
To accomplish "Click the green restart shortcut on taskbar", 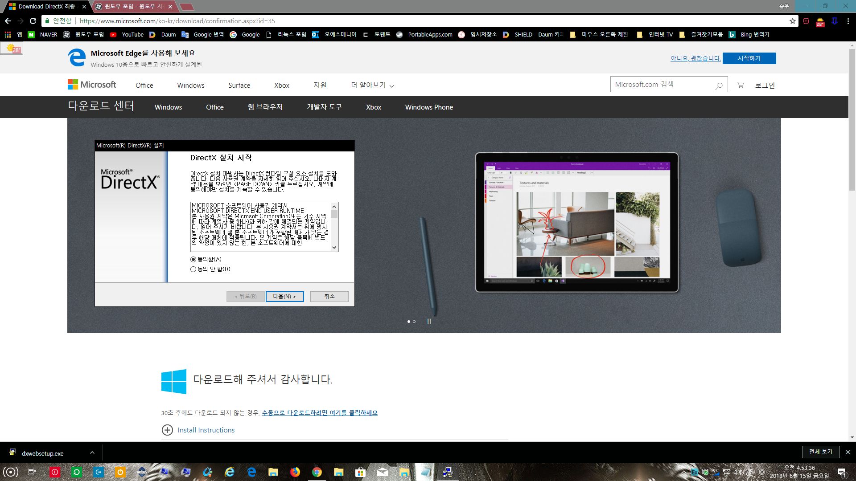I will tap(76, 472).
